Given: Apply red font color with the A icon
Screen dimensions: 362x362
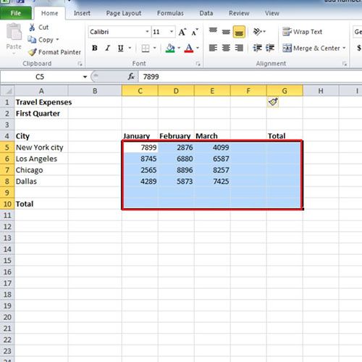Looking at the screenshot, I should (189, 49).
